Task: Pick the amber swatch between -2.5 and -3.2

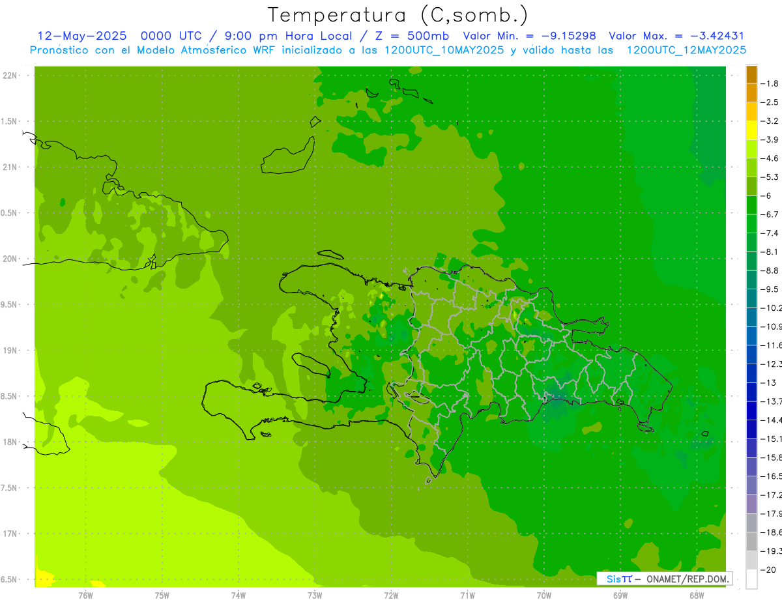Action: [x=751, y=112]
